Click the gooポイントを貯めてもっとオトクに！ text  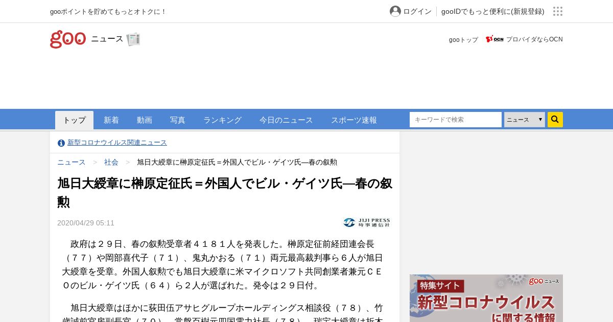tap(108, 11)
